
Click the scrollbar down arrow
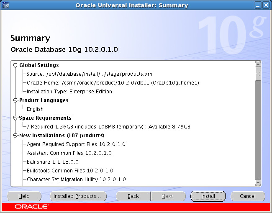click(258, 183)
